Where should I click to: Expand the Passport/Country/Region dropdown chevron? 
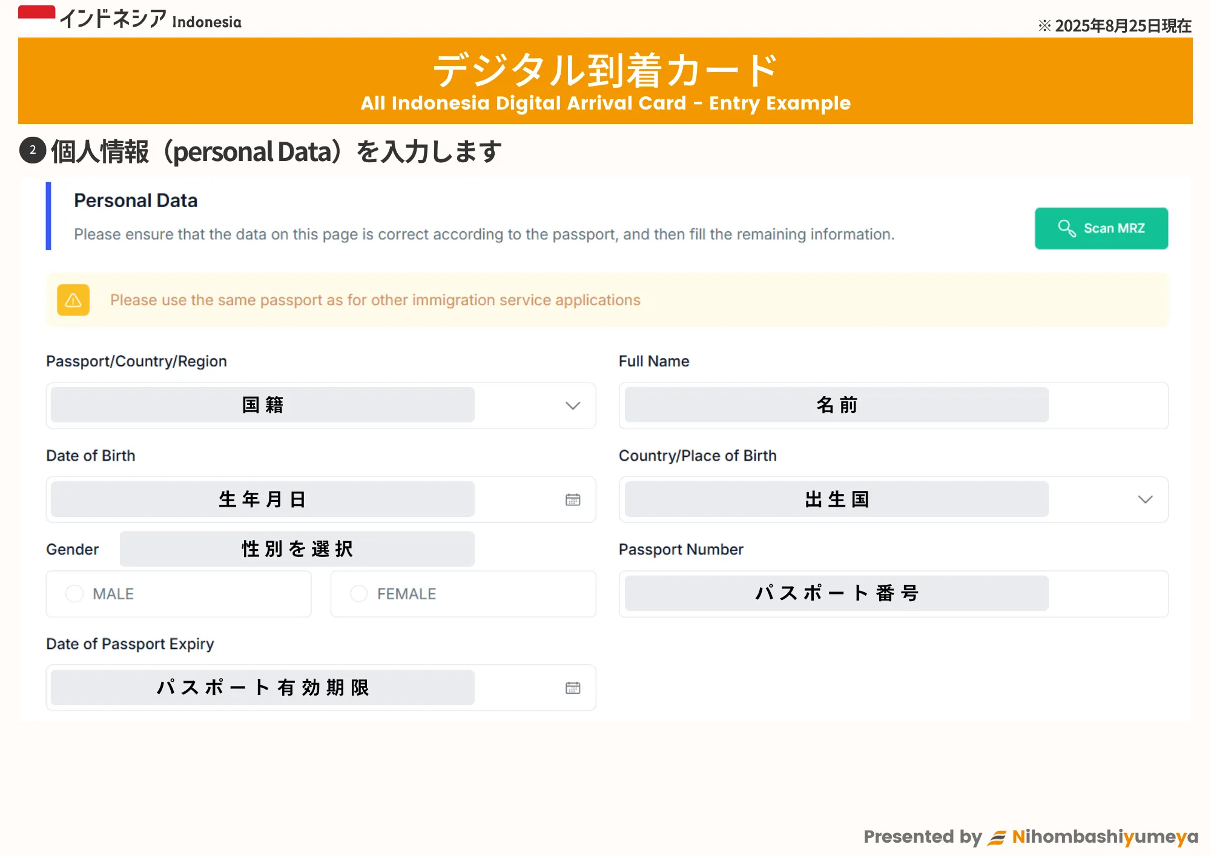[573, 406]
